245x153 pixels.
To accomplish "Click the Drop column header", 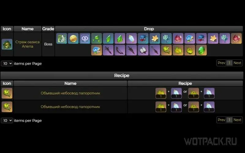I will 149,29.
